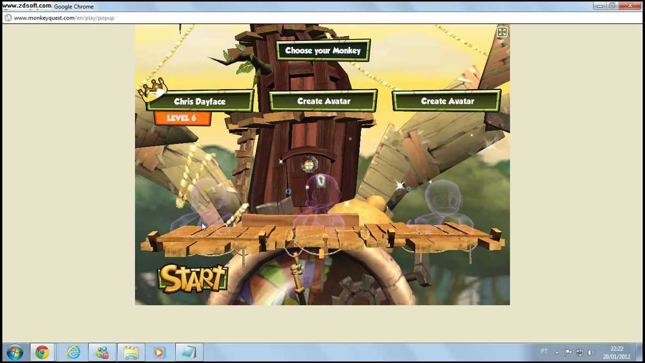The image size is (645, 363).
Task: Minimize the Chrome window
Action: point(600,6)
